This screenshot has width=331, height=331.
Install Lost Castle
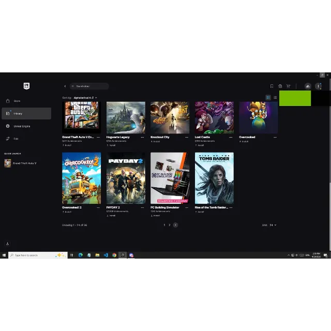coord(200,145)
